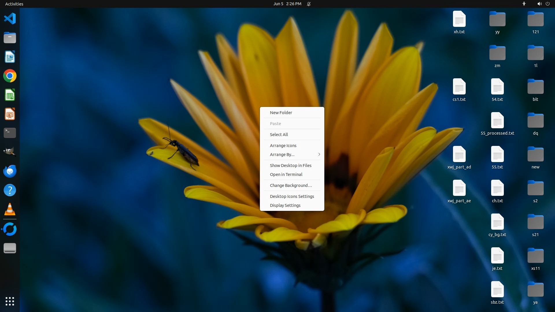Open Visual Studio Code from dock
The image size is (555, 312).
point(10,18)
